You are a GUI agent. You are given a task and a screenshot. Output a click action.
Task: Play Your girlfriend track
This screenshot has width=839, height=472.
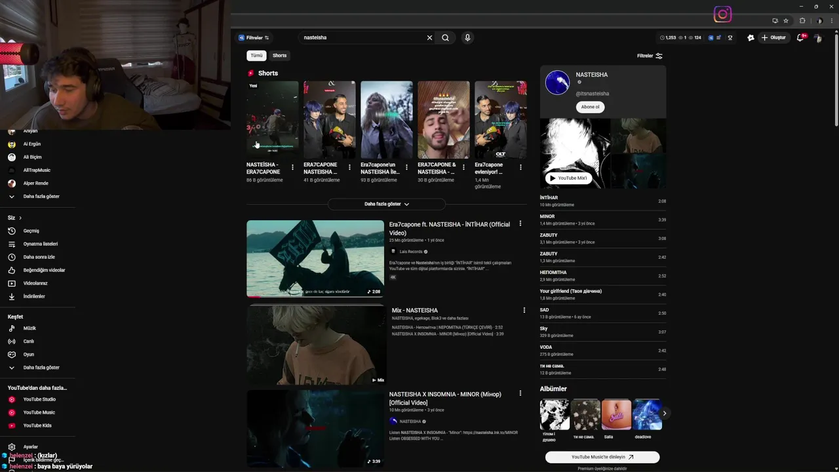coord(602,294)
